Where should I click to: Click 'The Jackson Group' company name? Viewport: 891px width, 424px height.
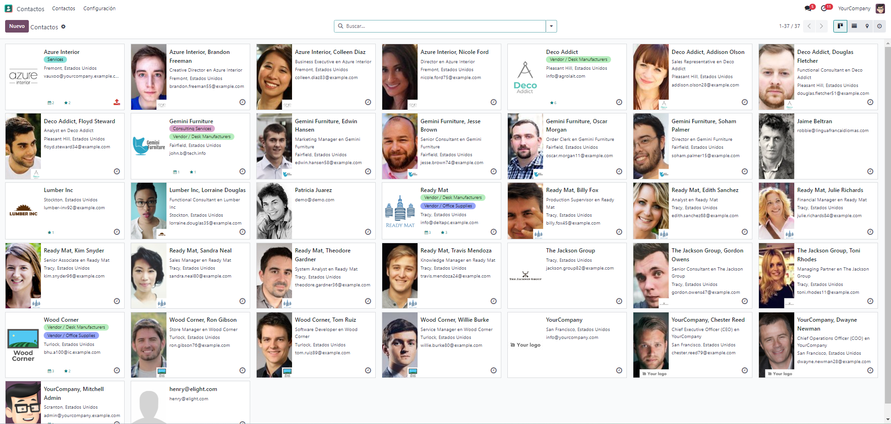coord(571,251)
